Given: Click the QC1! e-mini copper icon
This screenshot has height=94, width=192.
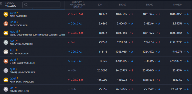Looking at the screenshot, I should (x=6, y=61).
